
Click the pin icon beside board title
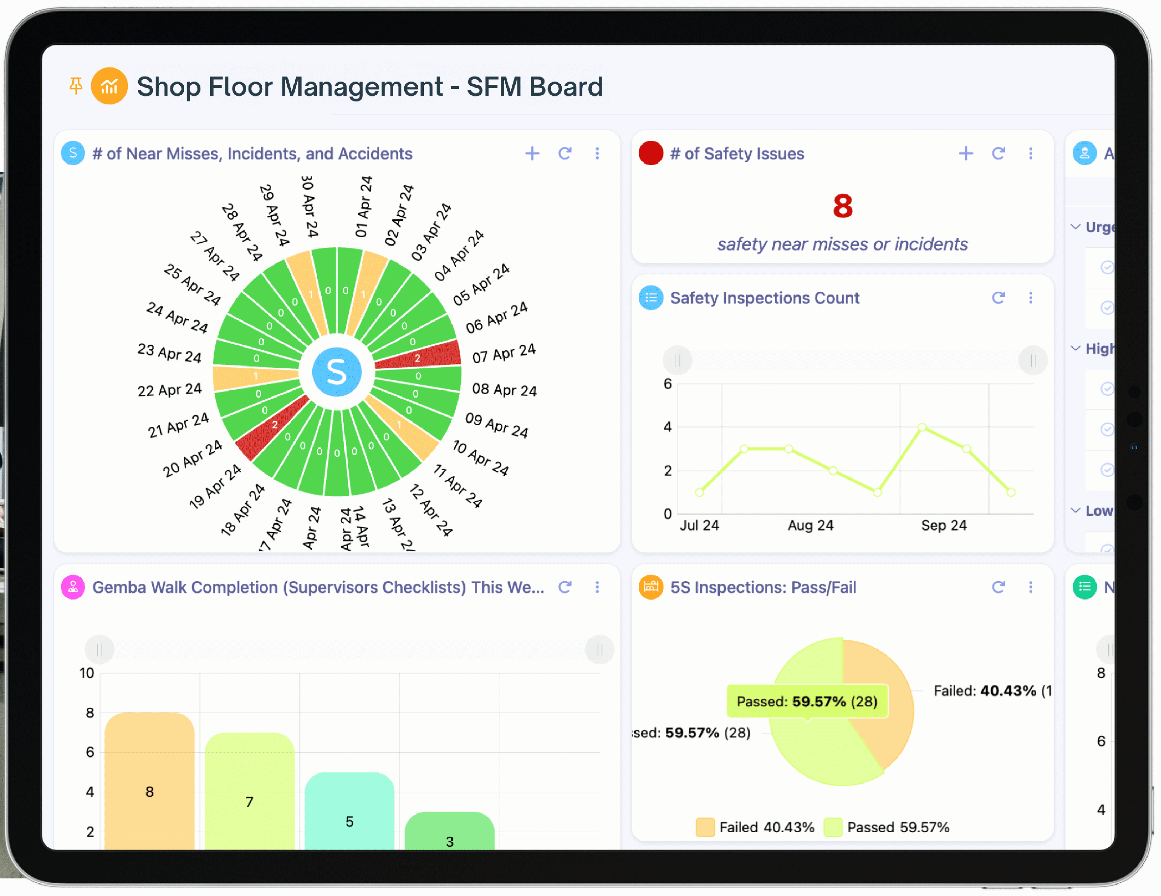[76, 86]
